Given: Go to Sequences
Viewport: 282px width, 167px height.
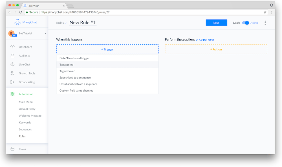Looking at the screenshot, I should click(x=25, y=129).
